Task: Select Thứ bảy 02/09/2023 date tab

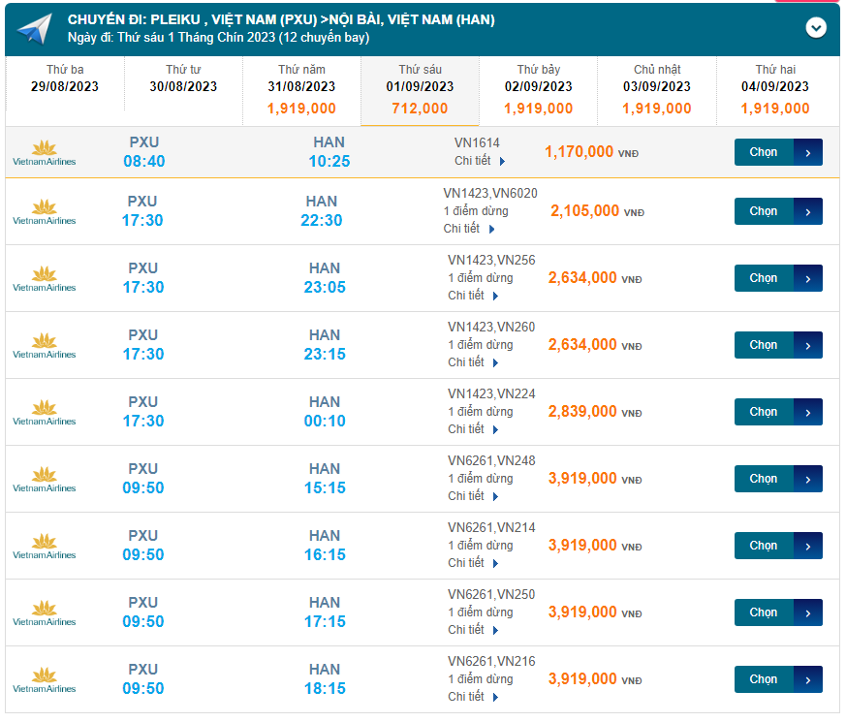Action: click(x=538, y=90)
